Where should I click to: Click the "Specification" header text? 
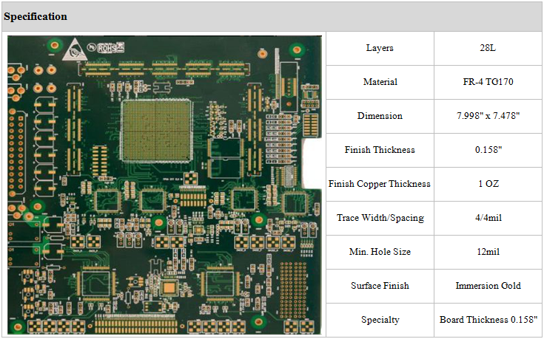click(36, 17)
